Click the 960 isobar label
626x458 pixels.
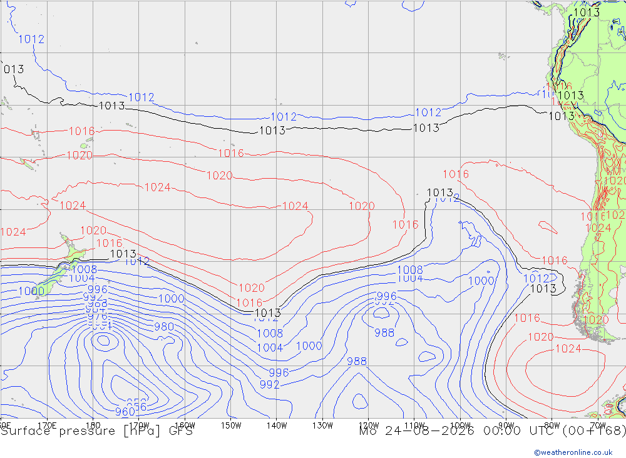point(125,412)
